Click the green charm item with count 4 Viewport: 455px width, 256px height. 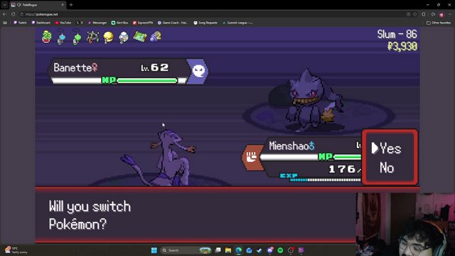[77, 38]
